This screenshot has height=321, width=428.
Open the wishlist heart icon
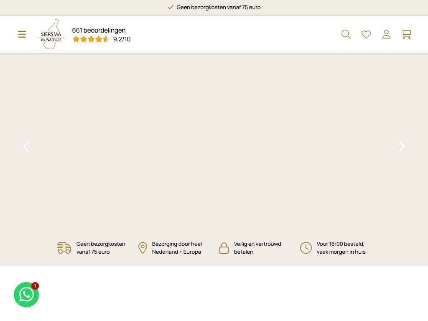click(x=366, y=34)
